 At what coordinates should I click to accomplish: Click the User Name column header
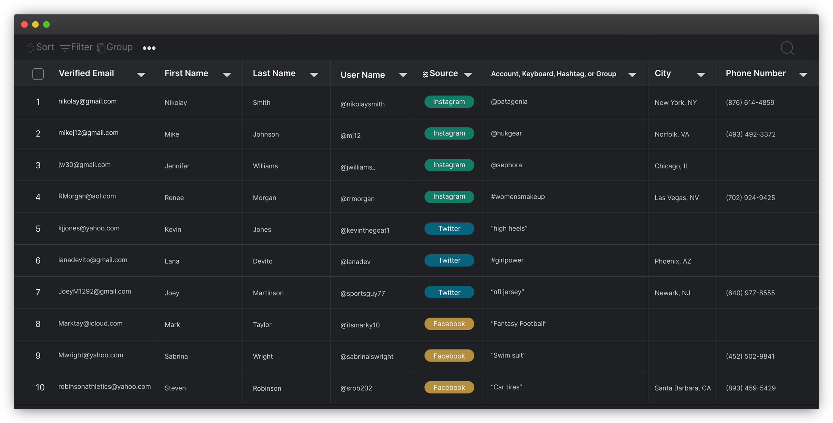pyautogui.click(x=362, y=75)
